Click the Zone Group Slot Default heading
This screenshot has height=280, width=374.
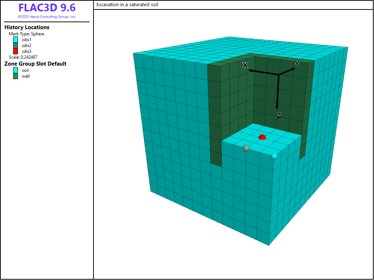(x=35, y=64)
